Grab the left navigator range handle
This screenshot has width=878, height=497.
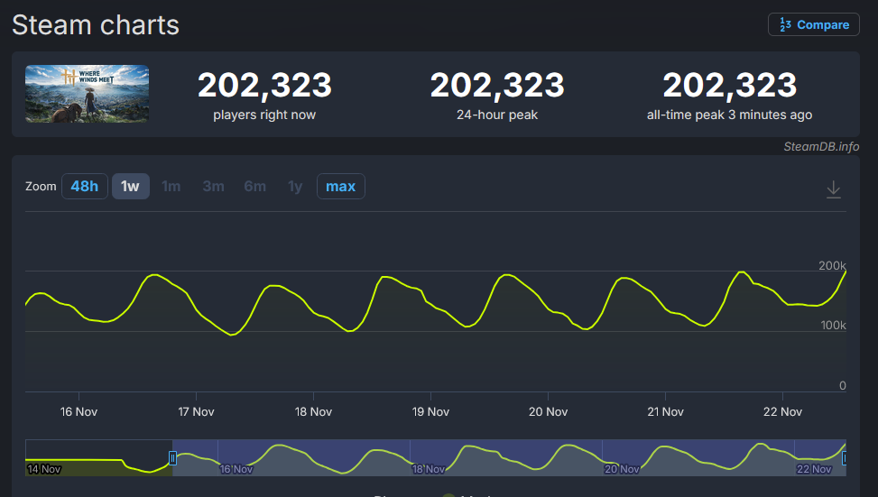(172, 458)
